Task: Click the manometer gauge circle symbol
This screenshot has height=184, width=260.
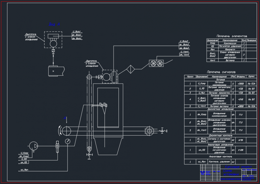Action: pyautogui.click(x=68, y=141)
